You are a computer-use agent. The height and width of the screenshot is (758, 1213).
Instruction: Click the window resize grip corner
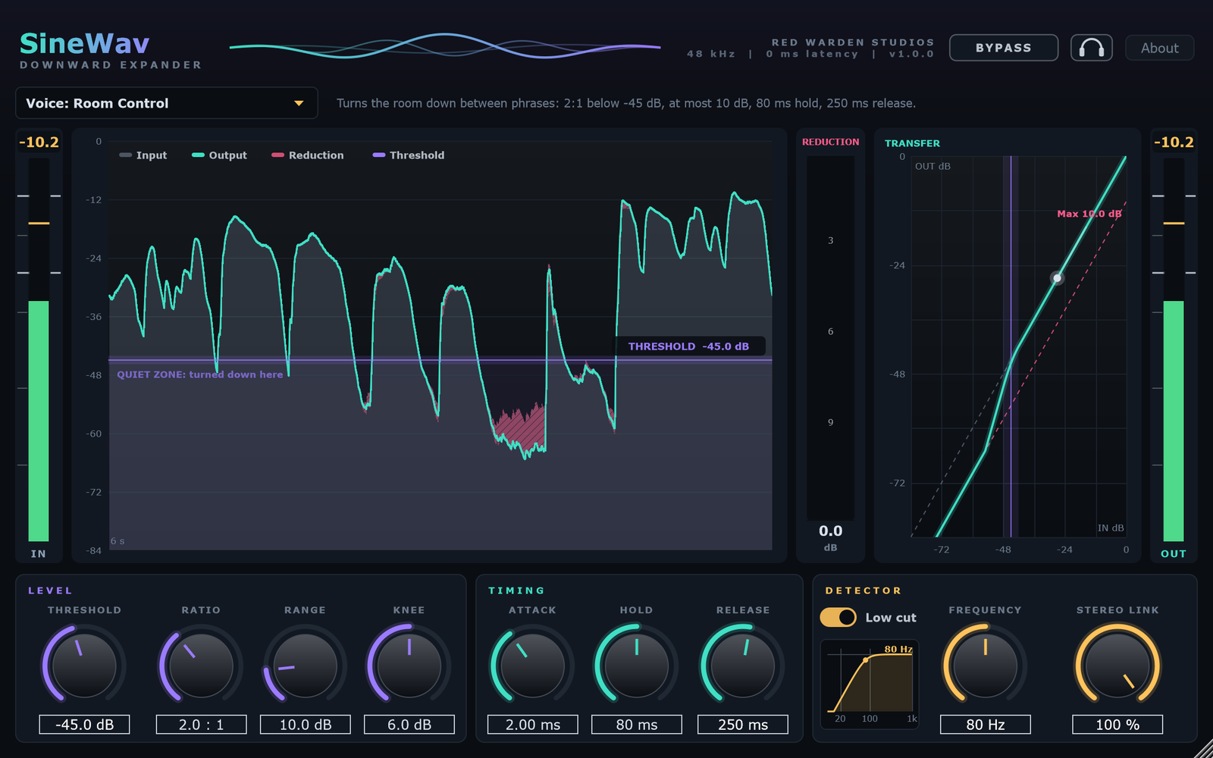(1203, 748)
